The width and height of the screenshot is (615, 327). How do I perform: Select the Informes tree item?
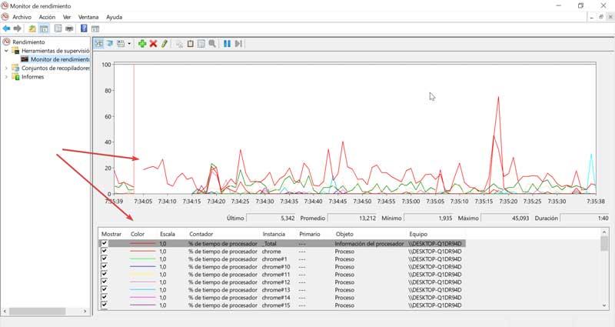pos(32,76)
